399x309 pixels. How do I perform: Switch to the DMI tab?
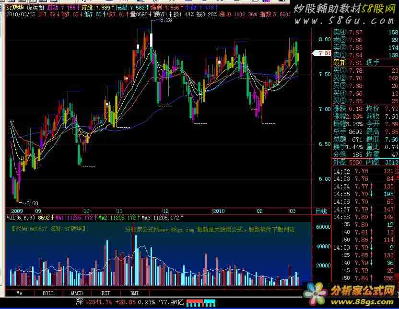(134, 293)
